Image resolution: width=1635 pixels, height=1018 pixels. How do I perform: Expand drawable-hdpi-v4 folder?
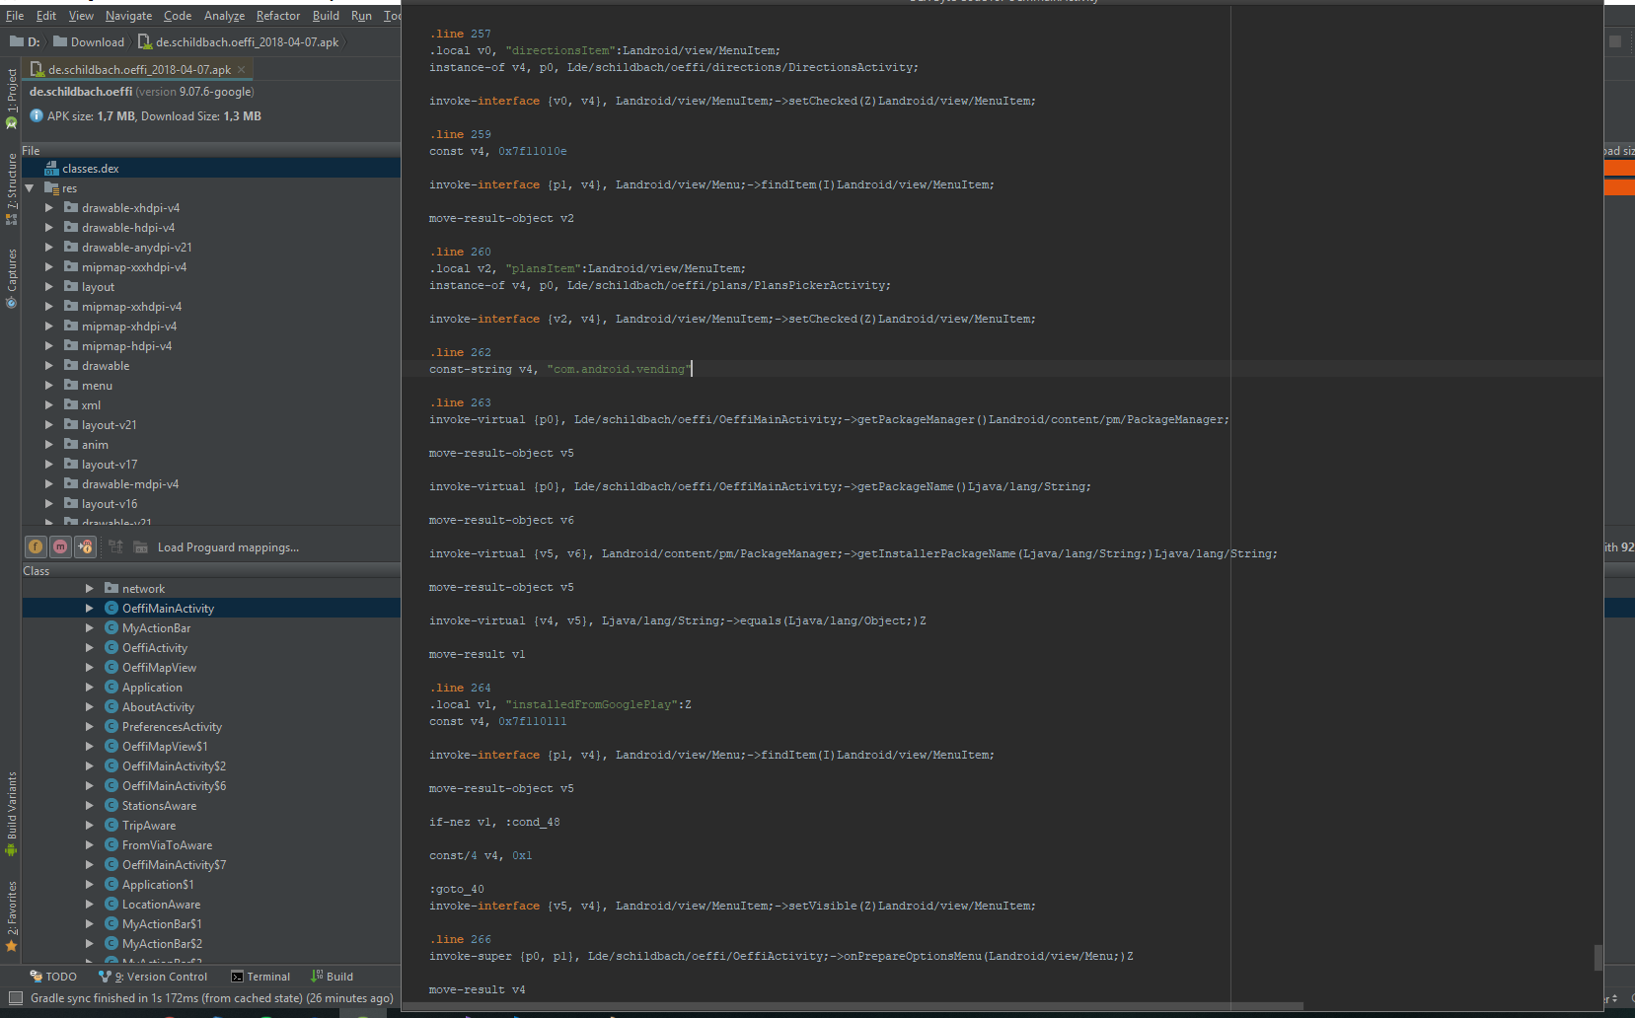49,228
